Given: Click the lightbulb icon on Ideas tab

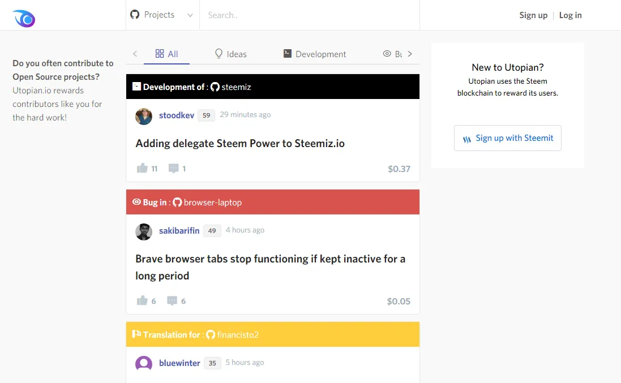Looking at the screenshot, I should (x=219, y=53).
